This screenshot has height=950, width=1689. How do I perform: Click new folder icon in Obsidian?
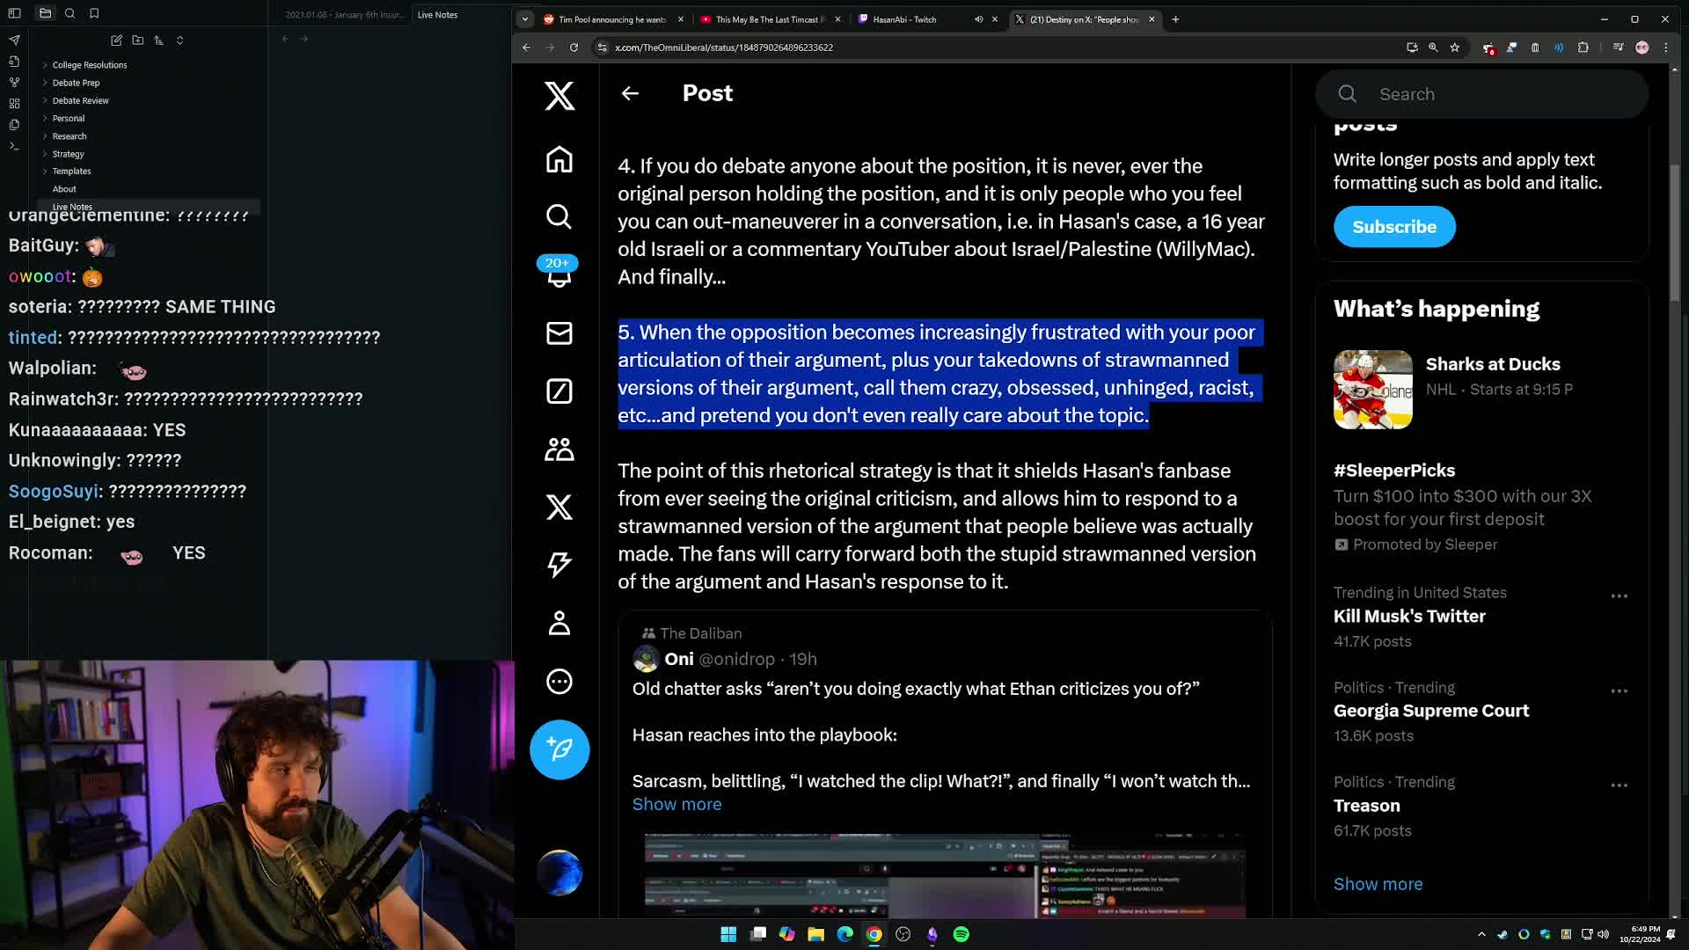coord(137,40)
